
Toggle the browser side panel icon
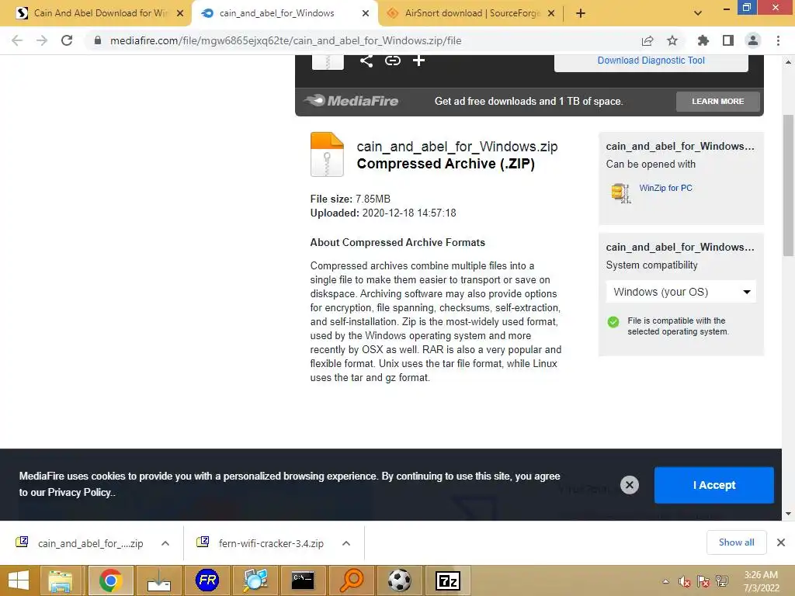click(x=728, y=40)
